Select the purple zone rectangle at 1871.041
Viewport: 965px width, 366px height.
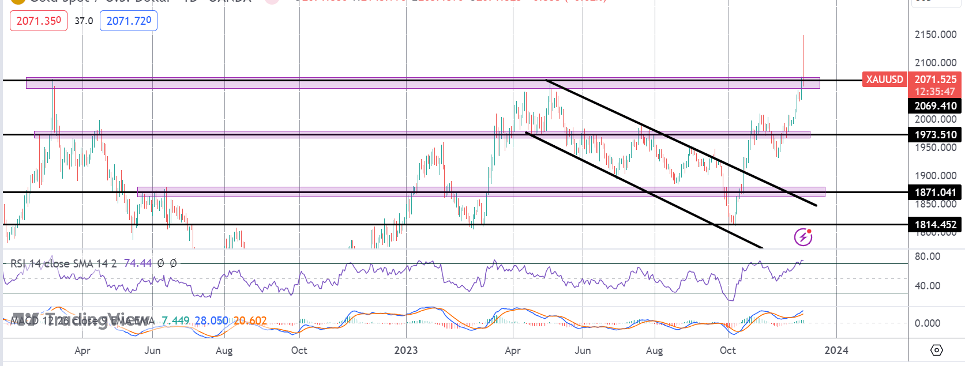[481, 192]
